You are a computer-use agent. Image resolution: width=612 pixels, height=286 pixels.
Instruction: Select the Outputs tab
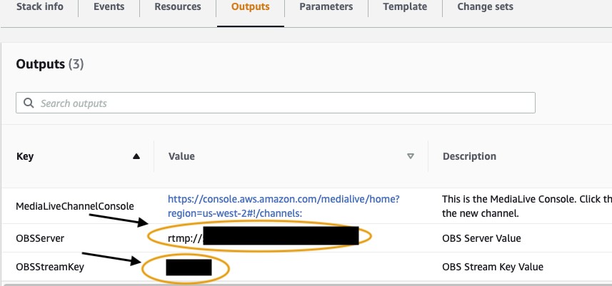click(x=250, y=6)
